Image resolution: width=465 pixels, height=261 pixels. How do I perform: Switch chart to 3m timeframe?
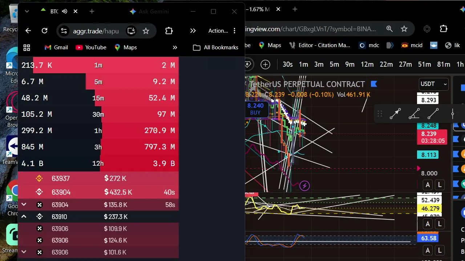(x=319, y=65)
